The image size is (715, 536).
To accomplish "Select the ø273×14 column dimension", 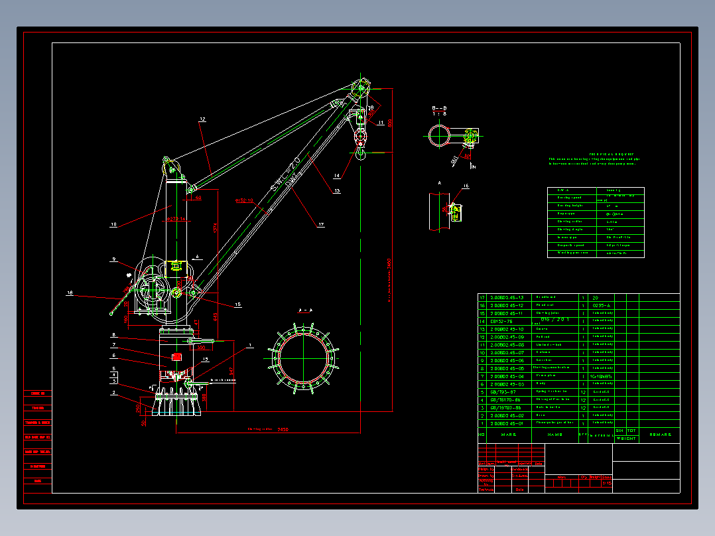I will point(176,219).
